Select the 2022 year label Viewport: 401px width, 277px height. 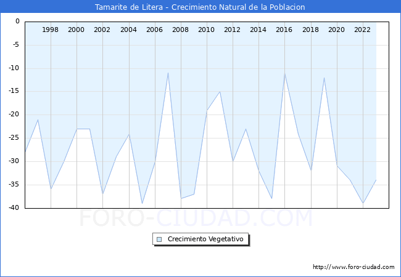[363, 30]
